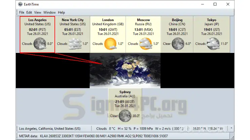Click the world map with cloud cover
Viewport: 250px width, 140px height.
coord(125,70)
